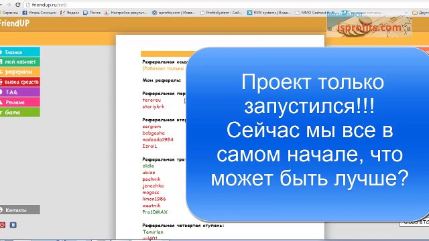Click referral mogass
This screenshot has height=241, width=429.
pyautogui.click(x=151, y=192)
